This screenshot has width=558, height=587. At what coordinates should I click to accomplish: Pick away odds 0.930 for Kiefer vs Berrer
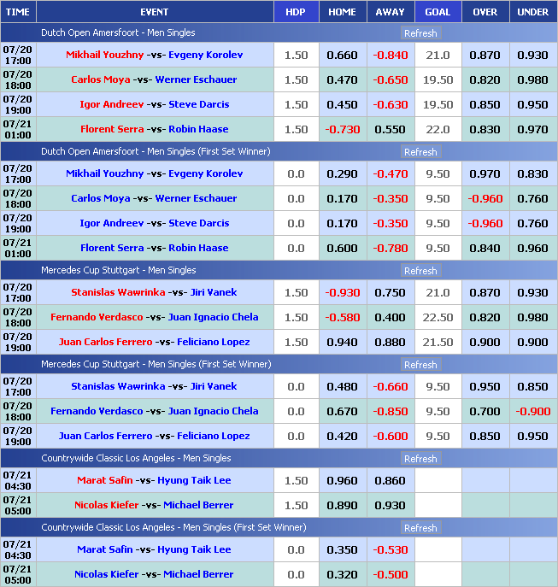tap(390, 506)
